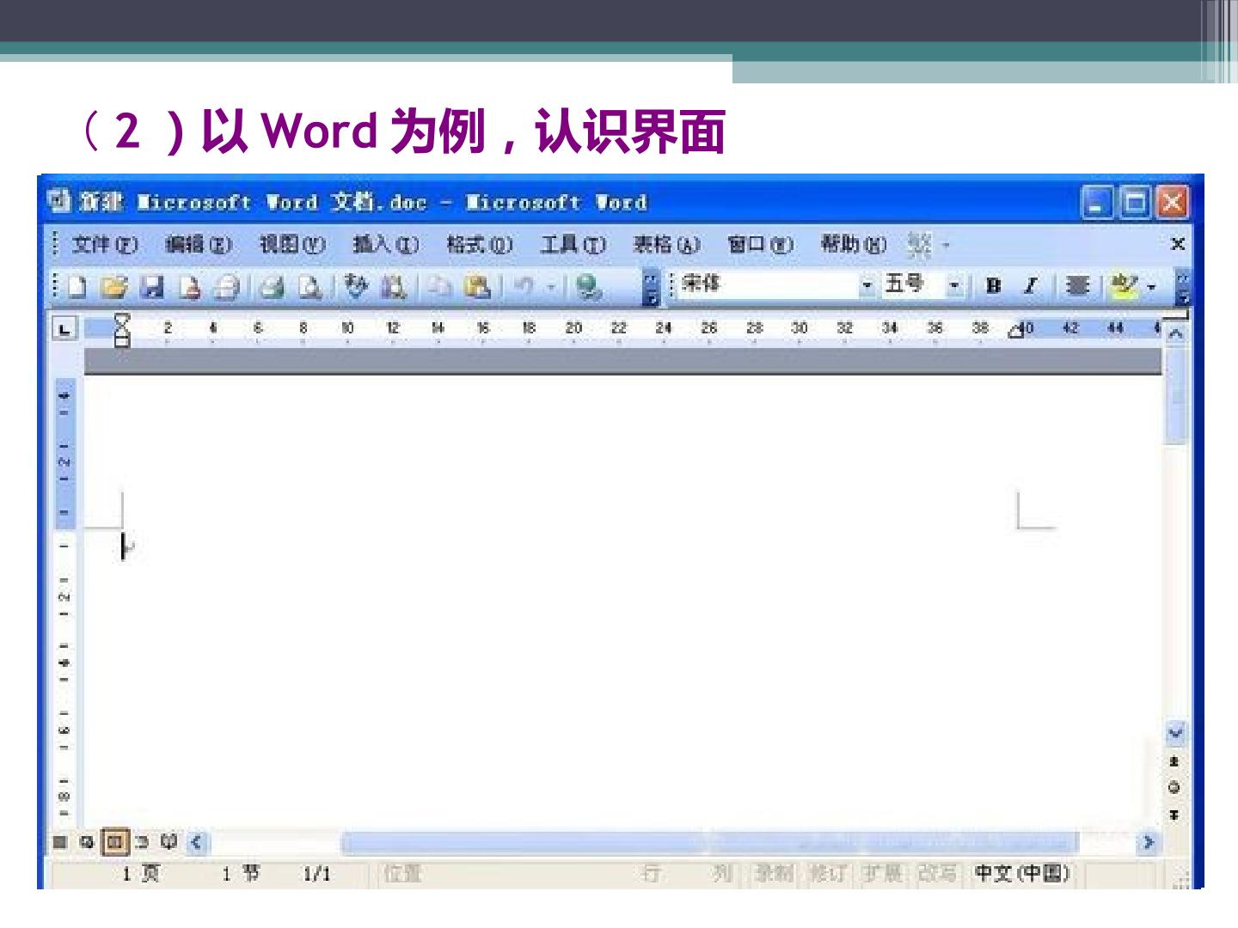
Task: Switch to Normal view
Action: pyautogui.click(x=59, y=841)
